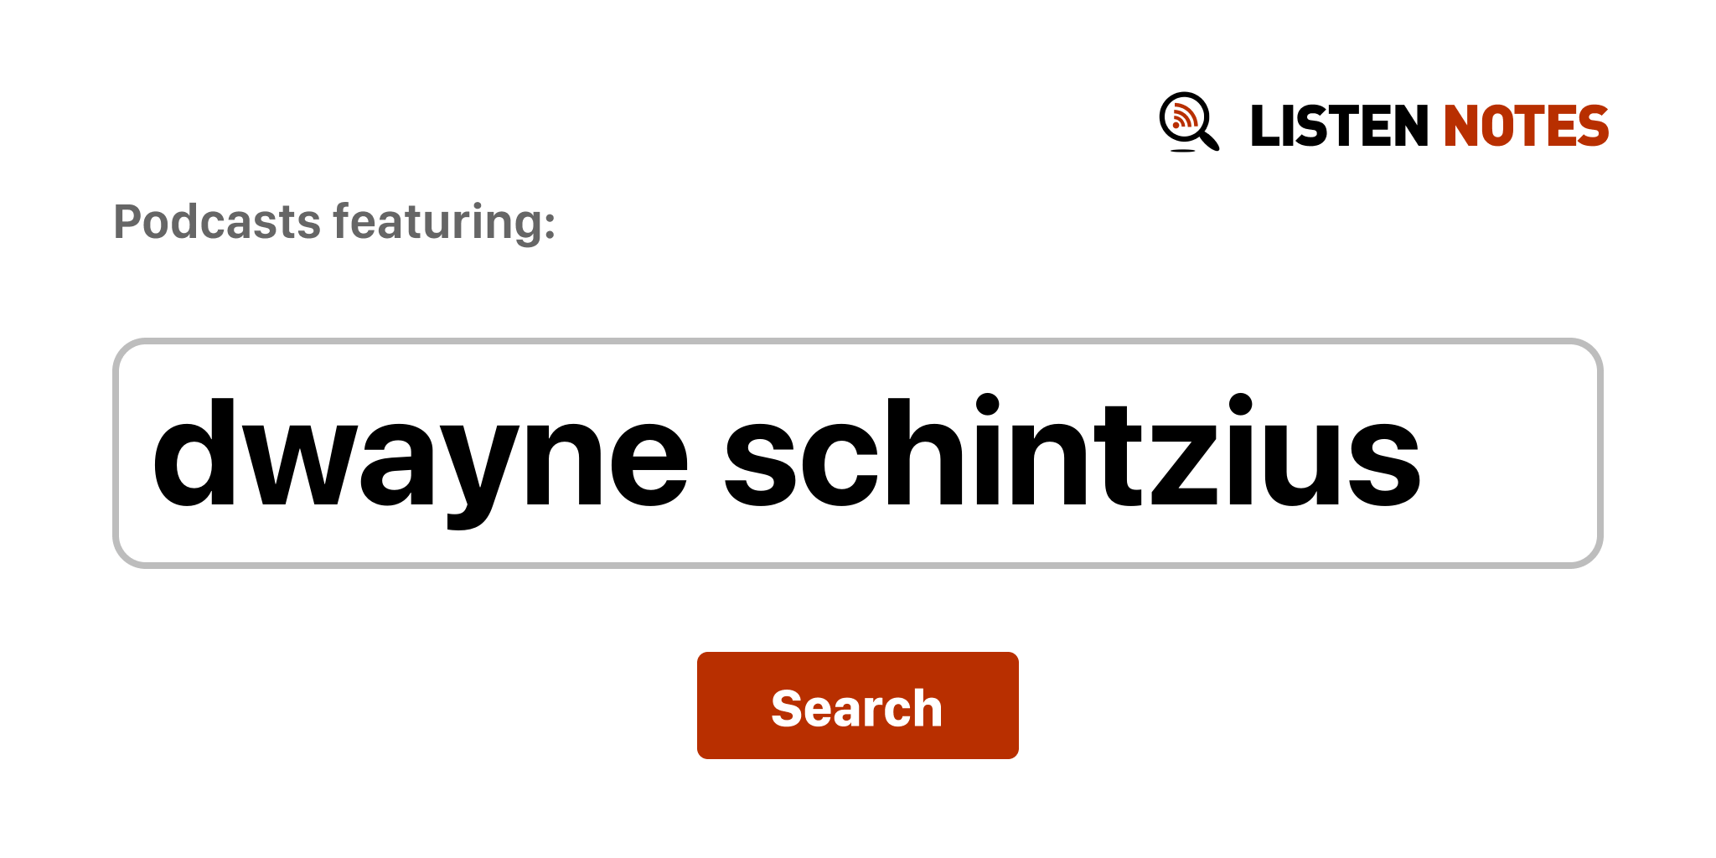This screenshot has width=1716, height=858.
Task: Click the word "Podcasts" in the heading
Action: (x=217, y=222)
